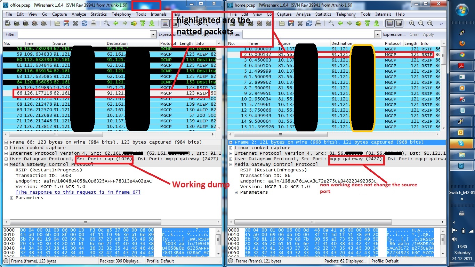Toggle auto scroll in home.pcap toolbar
This screenshot has width=475, height=267.
click(399, 23)
